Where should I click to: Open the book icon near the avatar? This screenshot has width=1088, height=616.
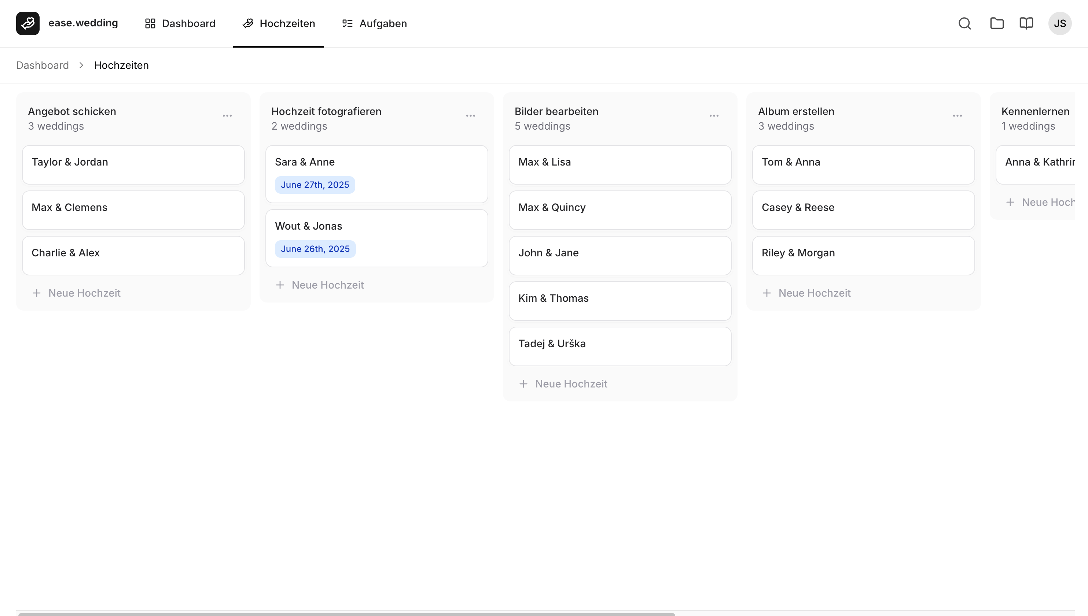click(x=1026, y=23)
